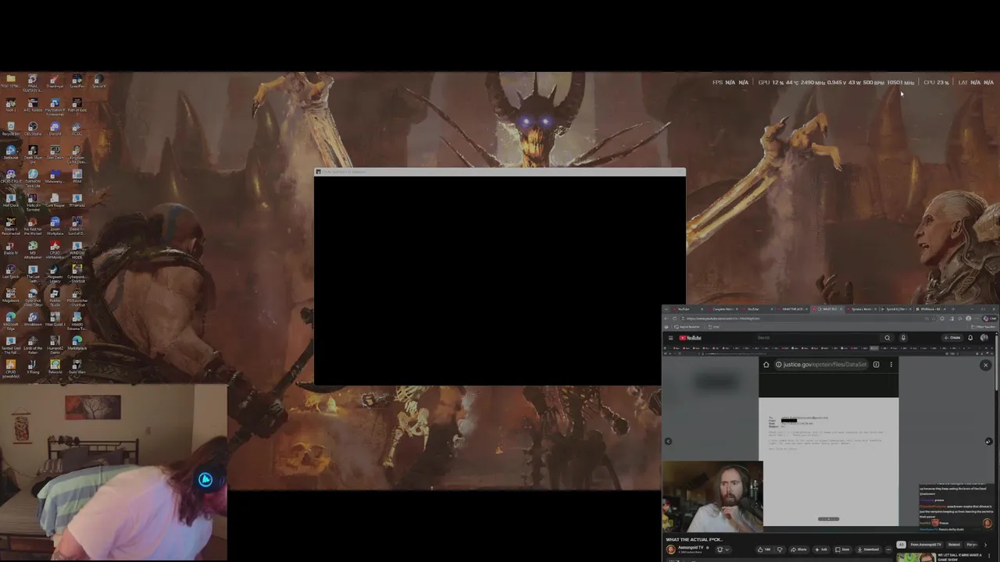Click the Share button under video
The image size is (1000, 562).
(x=798, y=550)
